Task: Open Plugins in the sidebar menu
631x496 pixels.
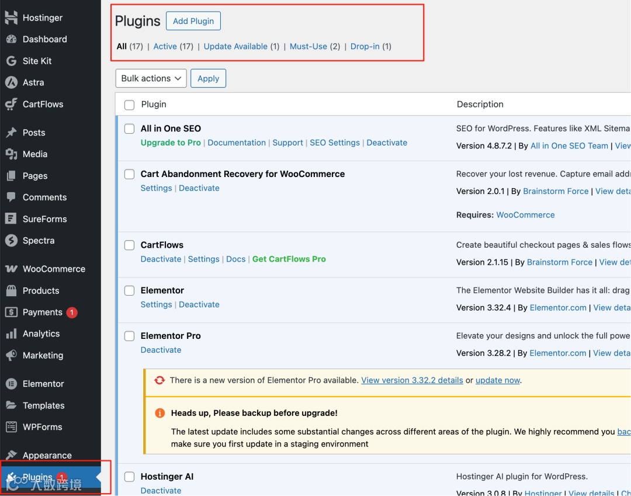Action: click(37, 477)
